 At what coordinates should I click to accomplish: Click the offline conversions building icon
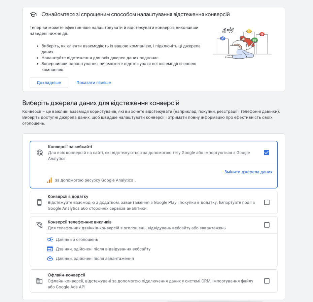(x=39, y=281)
